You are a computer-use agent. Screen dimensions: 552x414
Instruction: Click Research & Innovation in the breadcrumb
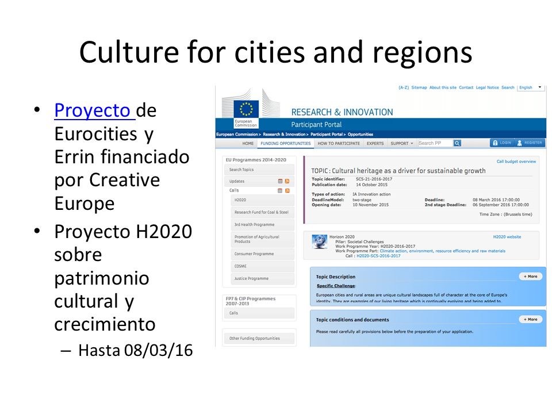[x=285, y=135]
